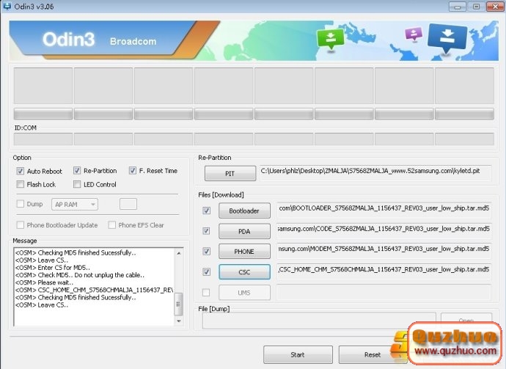Viewport: 506px width, 369px height.
Task: Uncheck the CSC file checkbox
Action: point(206,272)
